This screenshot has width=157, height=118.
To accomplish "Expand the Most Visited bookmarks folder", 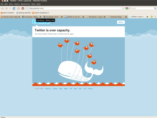I will (8, 13).
